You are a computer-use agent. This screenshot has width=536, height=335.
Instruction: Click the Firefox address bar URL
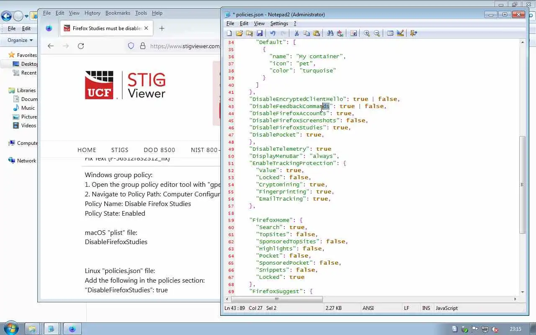[x=185, y=46]
